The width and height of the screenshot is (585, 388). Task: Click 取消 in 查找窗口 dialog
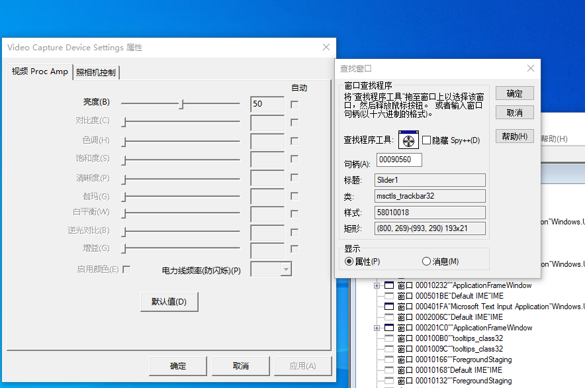(514, 113)
